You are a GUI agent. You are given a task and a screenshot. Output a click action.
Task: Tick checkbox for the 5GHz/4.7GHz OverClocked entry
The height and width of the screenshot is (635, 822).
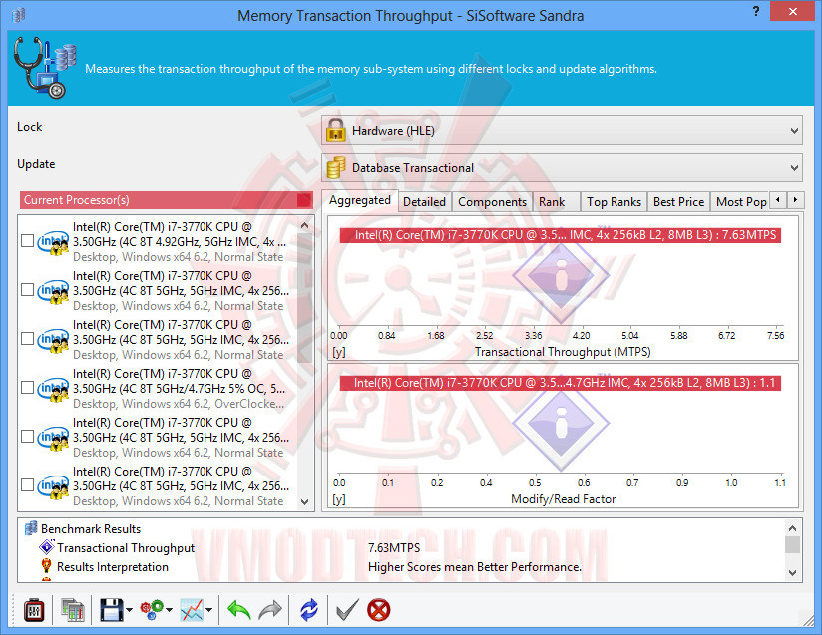tap(27, 388)
